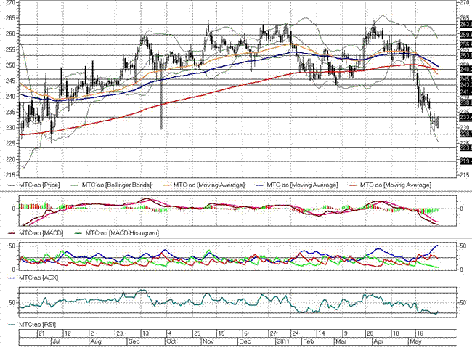Image resolution: width=472 pixels, height=348 pixels.
Task: Click the MTC-ao [Price] legend label
Action: coord(40,185)
